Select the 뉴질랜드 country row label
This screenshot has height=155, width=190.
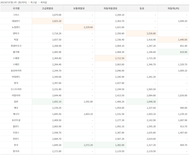pos(16,27)
